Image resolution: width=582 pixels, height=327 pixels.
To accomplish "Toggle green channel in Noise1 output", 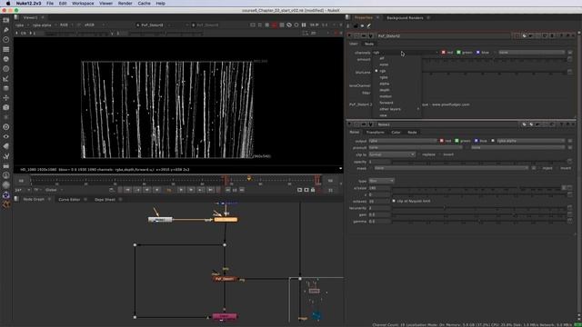I will coord(457,141).
